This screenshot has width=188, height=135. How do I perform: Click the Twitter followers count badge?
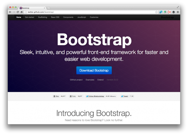coord(111,96)
